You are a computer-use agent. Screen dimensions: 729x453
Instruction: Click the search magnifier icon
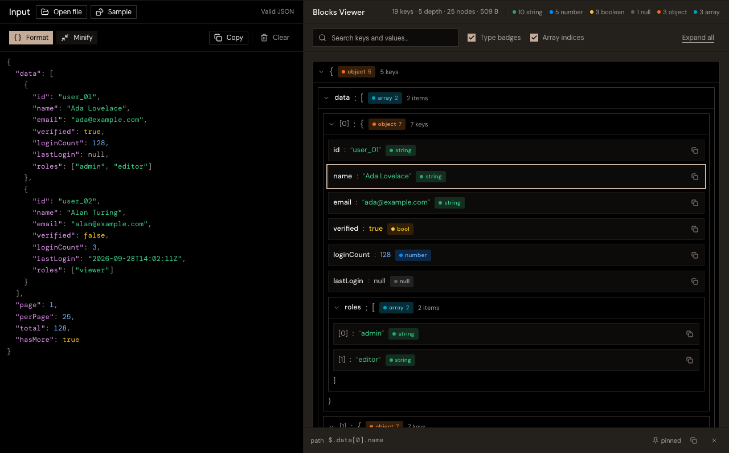322,38
